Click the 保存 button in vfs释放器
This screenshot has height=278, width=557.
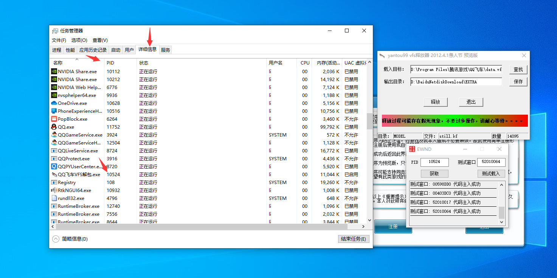tap(518, 81)
